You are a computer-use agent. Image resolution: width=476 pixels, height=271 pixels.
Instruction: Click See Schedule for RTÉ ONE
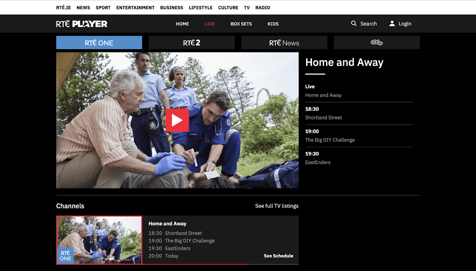pyautogui.click(x=278, y=256)
